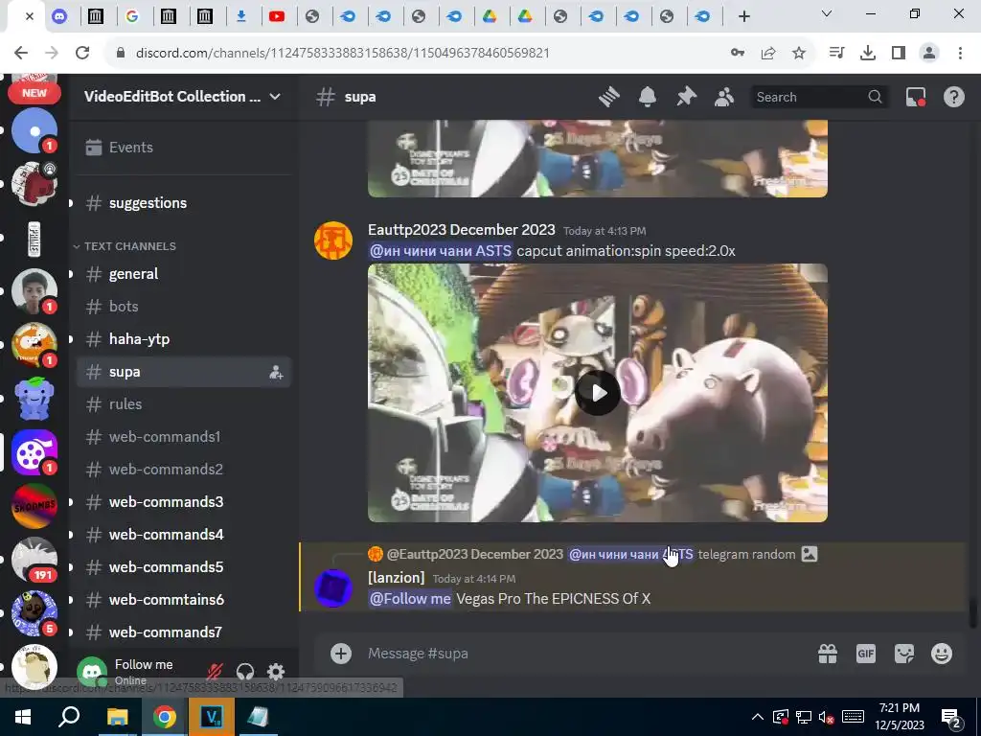Show pinned messages pin icon
Image resolution: width=981 pixels, height=736 pixels.
(686, 97)
